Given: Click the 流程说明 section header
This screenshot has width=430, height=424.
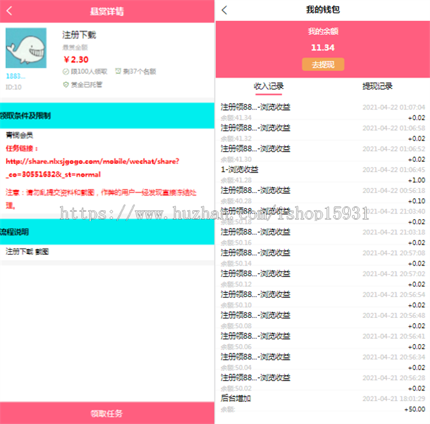Looking at the screenshot, I should point(107,232).
